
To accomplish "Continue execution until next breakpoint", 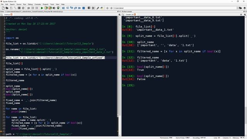I will pos(80,8).
